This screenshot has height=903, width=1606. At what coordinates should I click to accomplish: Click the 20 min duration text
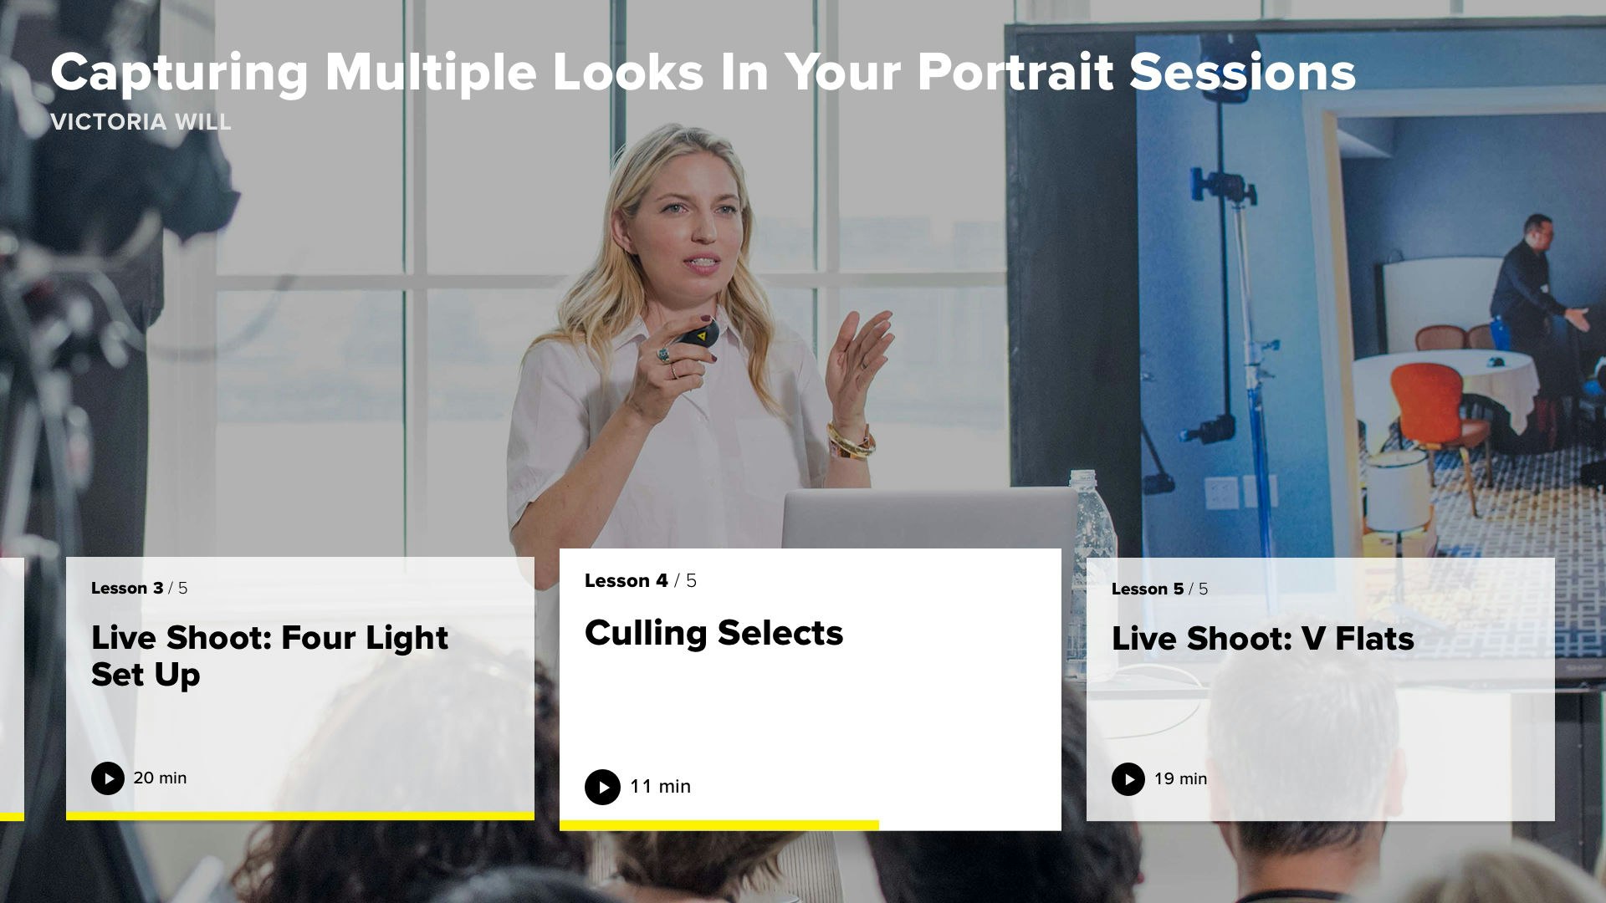pyautogui.click(x=160, y=778)
